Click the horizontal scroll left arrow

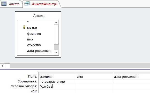(2, 66)
